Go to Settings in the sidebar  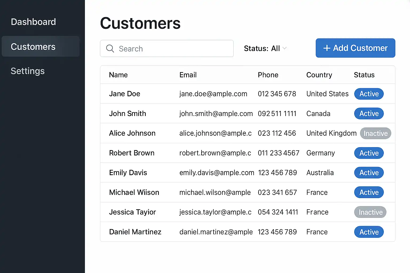[28, 71]
